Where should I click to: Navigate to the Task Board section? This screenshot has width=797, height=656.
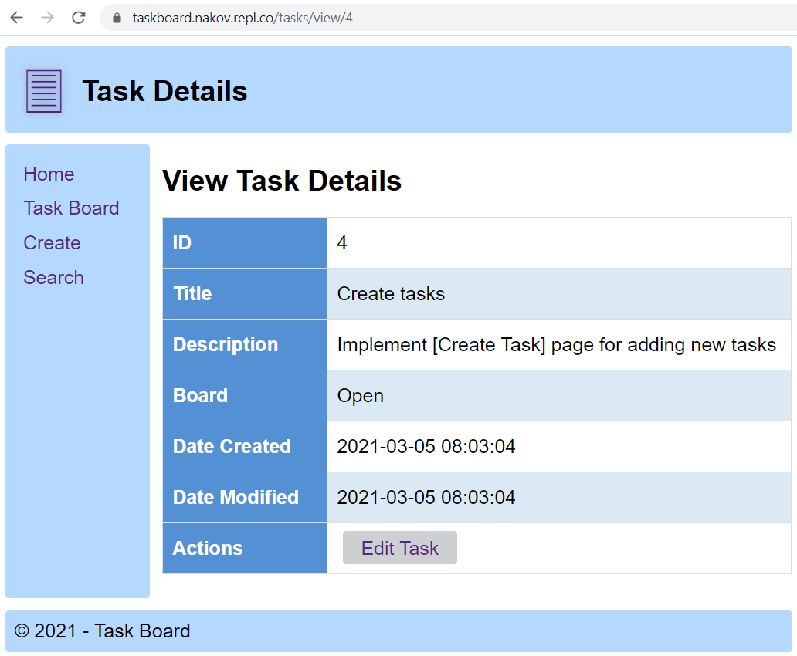tap(71, 208)
